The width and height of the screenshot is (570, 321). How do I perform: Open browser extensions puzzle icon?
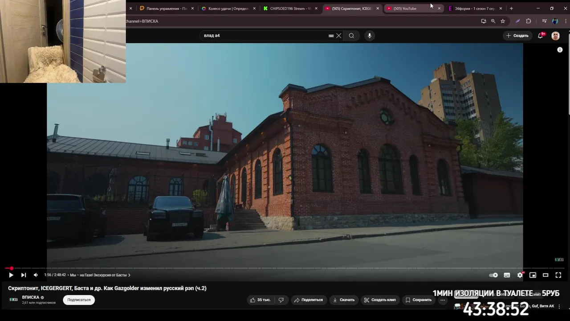click(x=529, y=21)
